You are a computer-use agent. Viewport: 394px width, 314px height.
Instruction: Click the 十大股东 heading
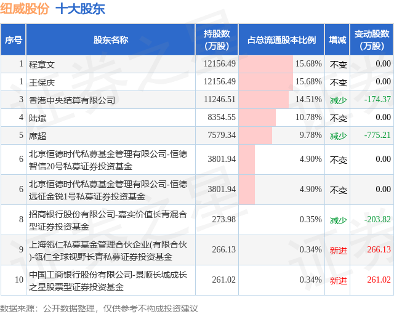click(x=80, y=9)
